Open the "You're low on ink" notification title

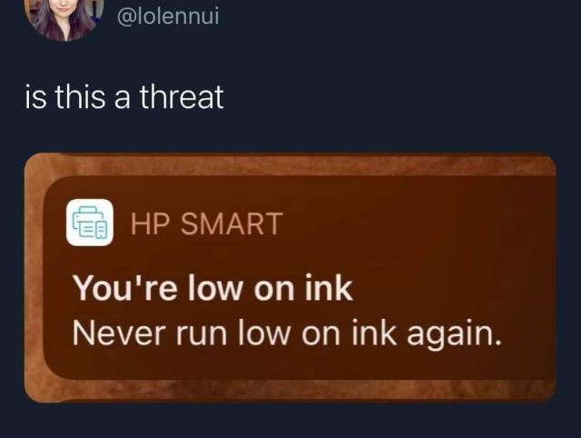point(212,288)
